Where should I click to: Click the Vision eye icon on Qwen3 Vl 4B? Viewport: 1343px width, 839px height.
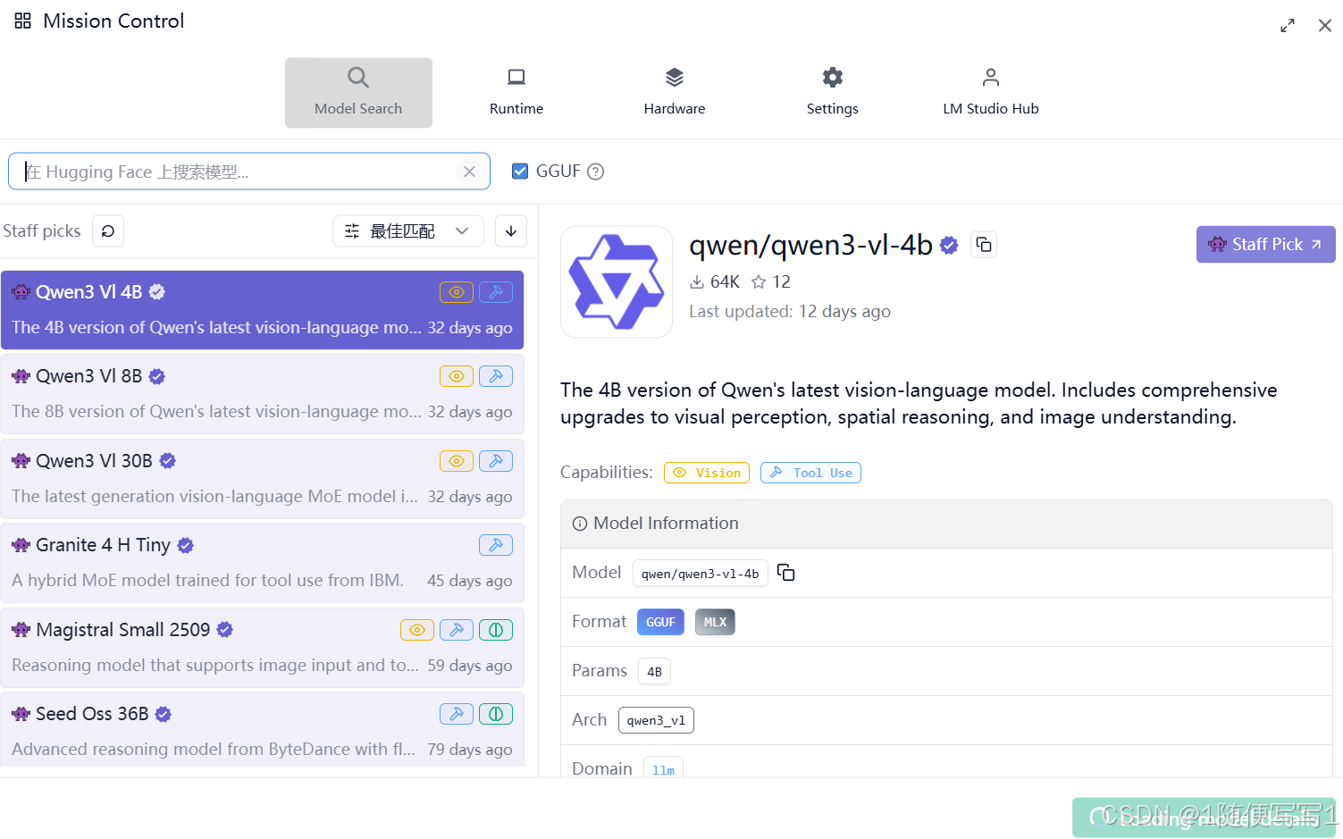point(457,291)
